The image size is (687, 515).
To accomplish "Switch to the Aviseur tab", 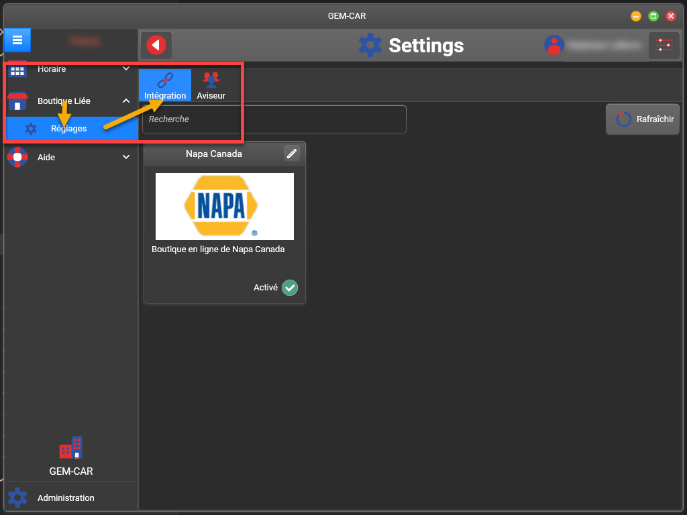I will tap(211, 85).
